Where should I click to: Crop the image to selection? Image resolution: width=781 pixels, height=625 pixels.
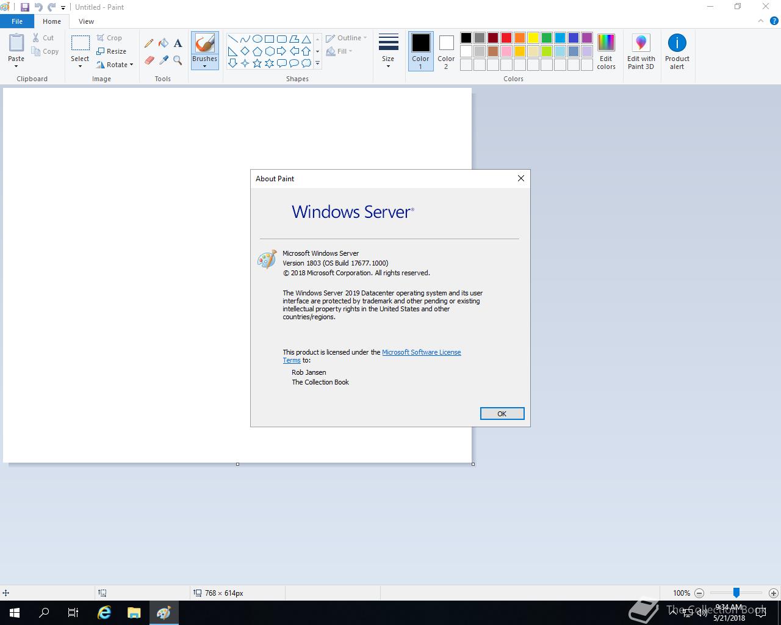coord(109,38)
